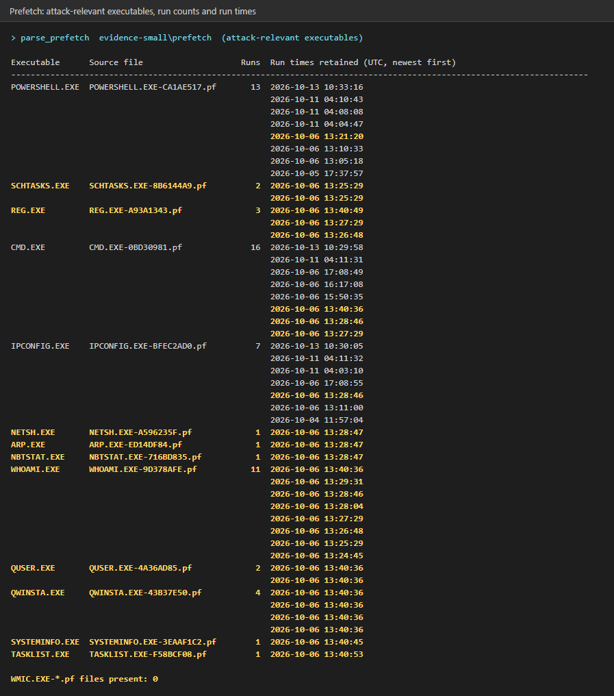Select QWINSTA.EXE-43B37E50.pf file name

tap(145, 593)
